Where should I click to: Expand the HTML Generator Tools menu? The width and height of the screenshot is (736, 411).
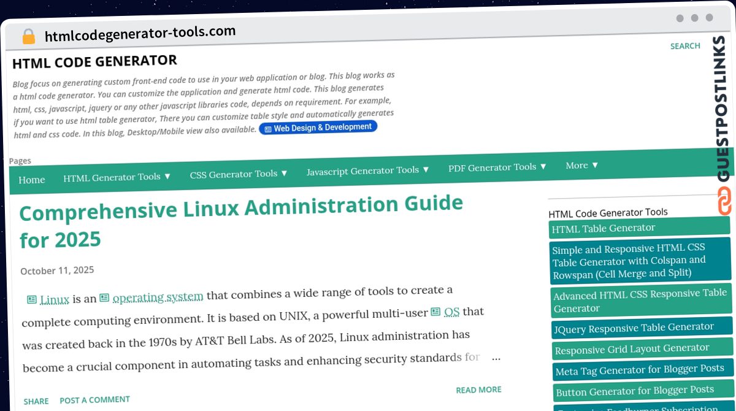pyautogui.click(x=117, y=177)
